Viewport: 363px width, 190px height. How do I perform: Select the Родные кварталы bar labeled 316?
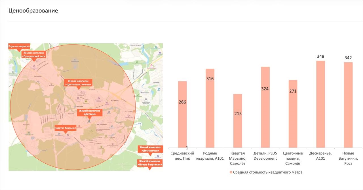click(210, 108)
